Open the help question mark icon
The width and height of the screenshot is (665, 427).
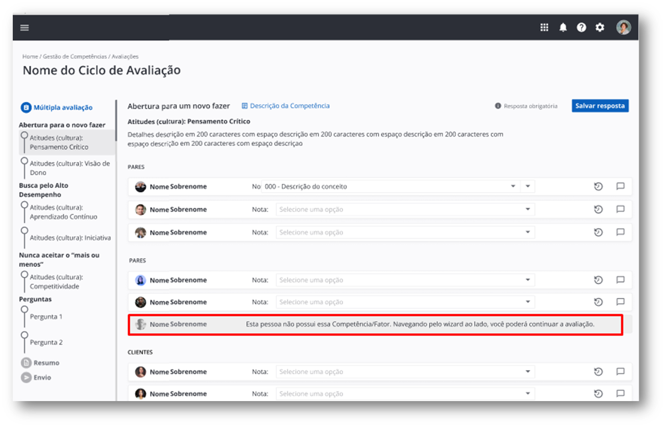(x=581, y=27)
